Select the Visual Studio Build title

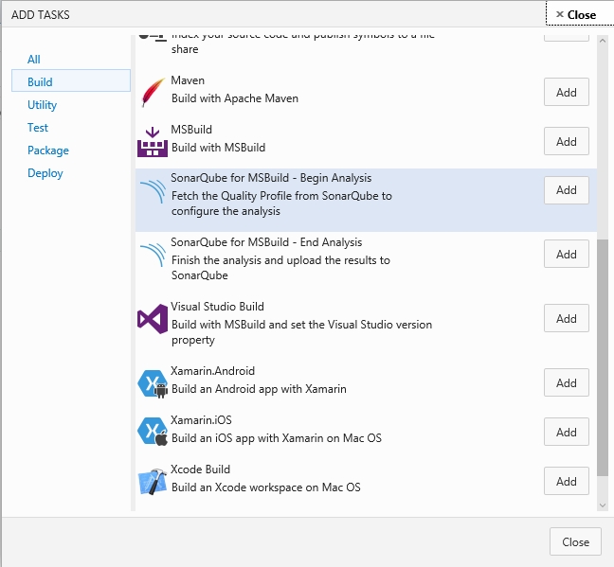217,307
